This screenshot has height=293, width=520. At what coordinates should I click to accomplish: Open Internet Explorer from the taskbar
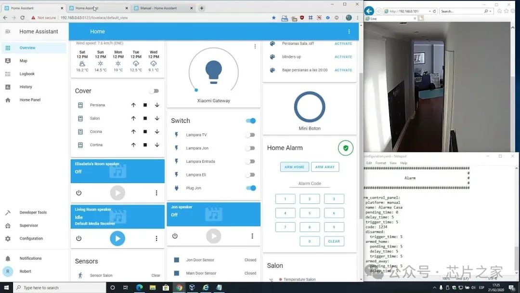(206, 288)
